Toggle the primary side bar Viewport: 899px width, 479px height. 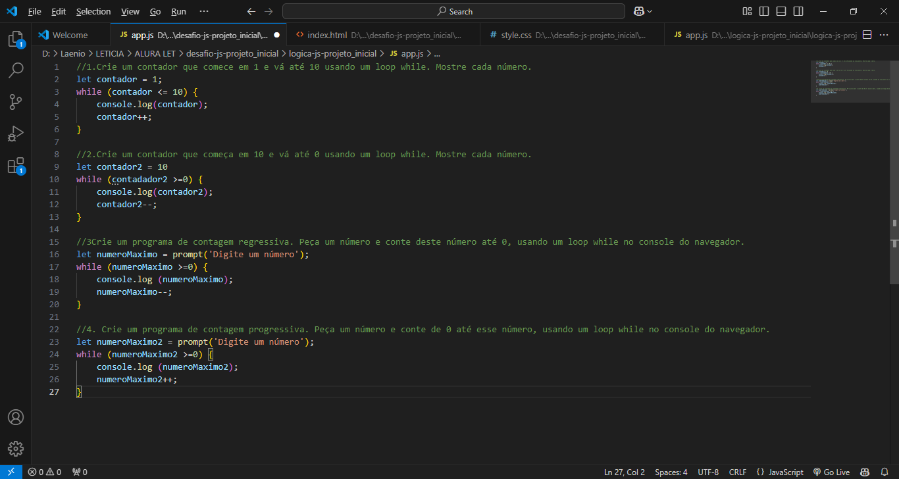(x=764, y=11)
